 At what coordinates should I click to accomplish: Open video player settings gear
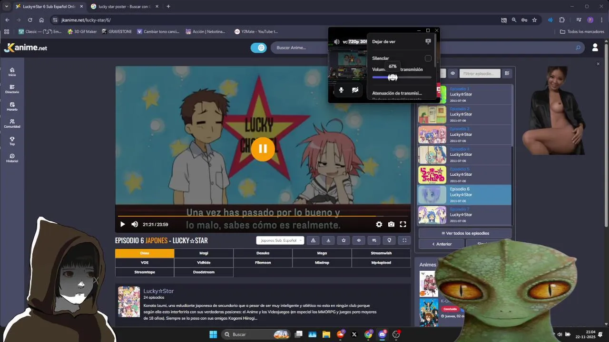[379, 224]
